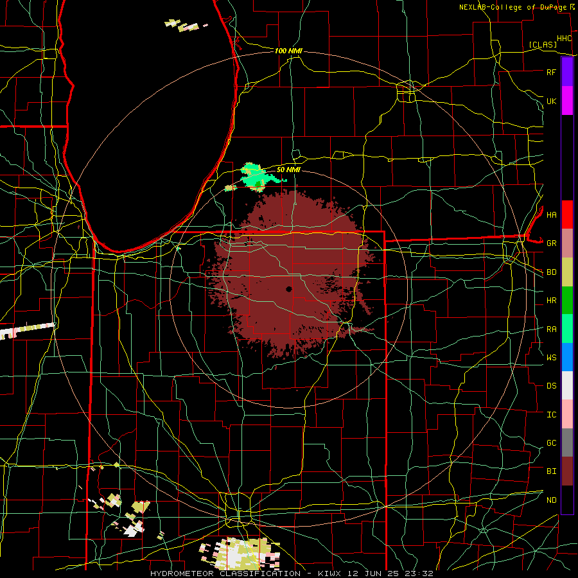Click the WS blue legend swatch
This screenshot has height=578, width=578.
tap(567, 357)
